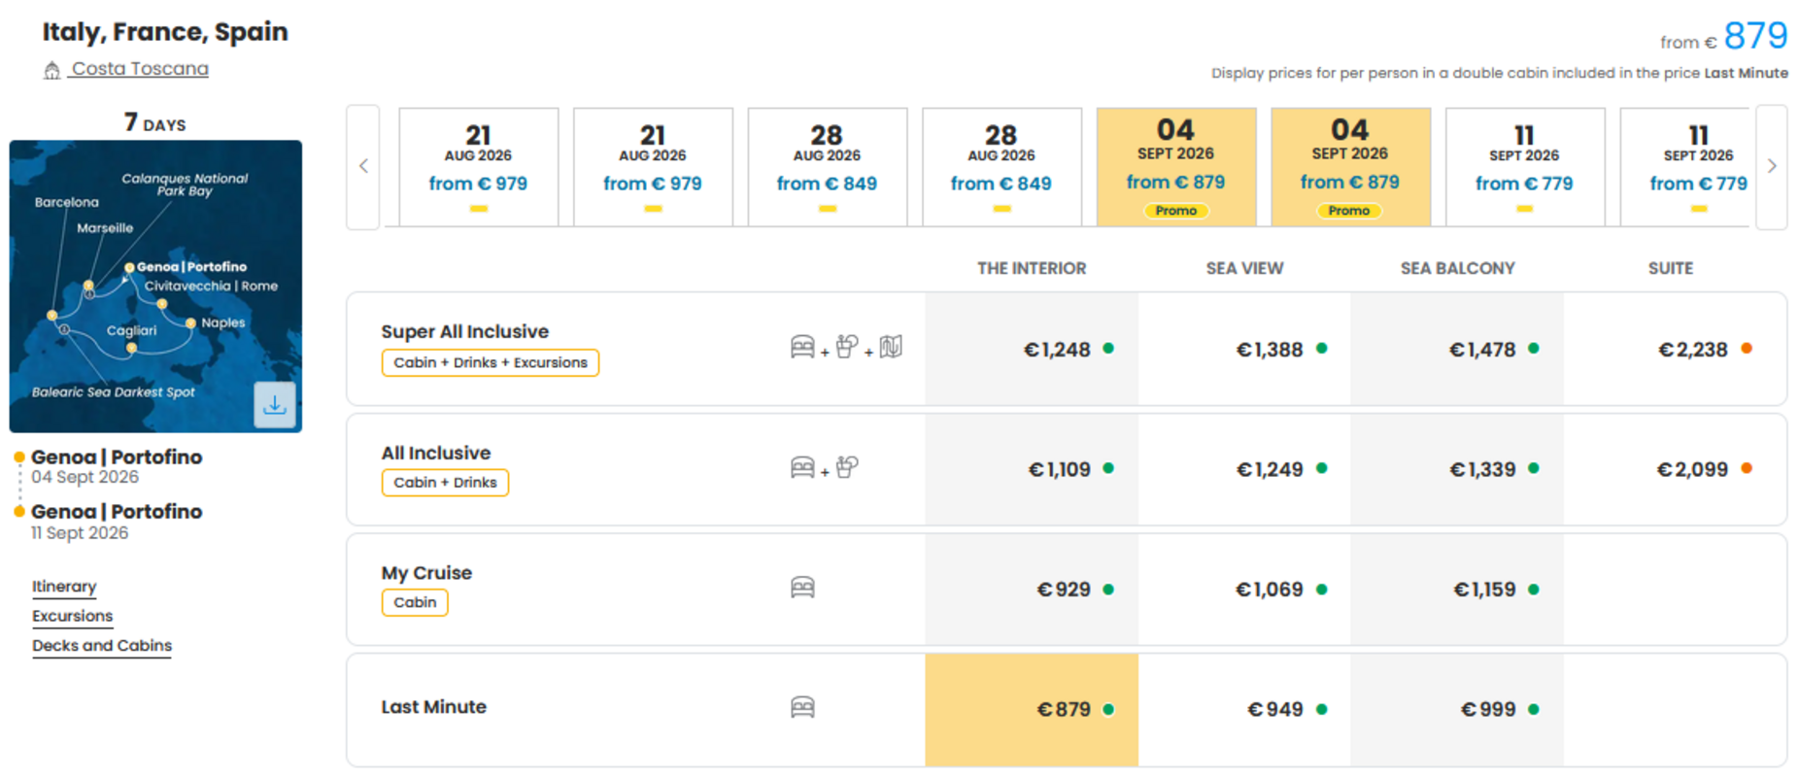Open the Decks and Cabins link
The width and height of the screenshot is (1799, 777).
102,646
